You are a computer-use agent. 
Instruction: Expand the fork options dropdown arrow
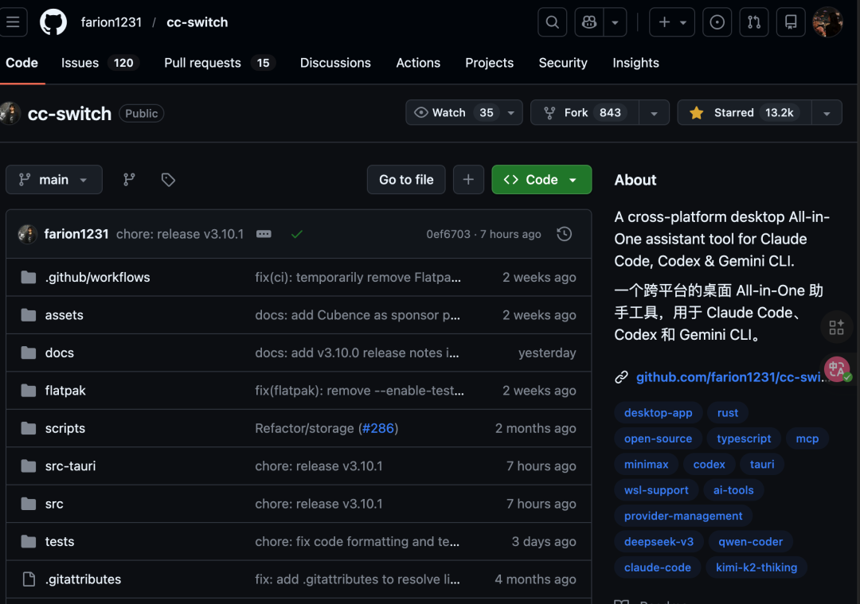click(x=655, y=113)
